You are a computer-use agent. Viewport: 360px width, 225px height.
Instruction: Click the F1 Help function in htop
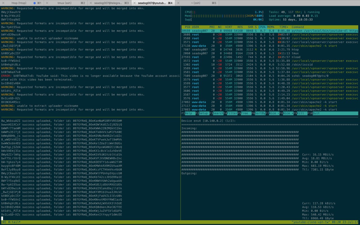tap(188, 113)
